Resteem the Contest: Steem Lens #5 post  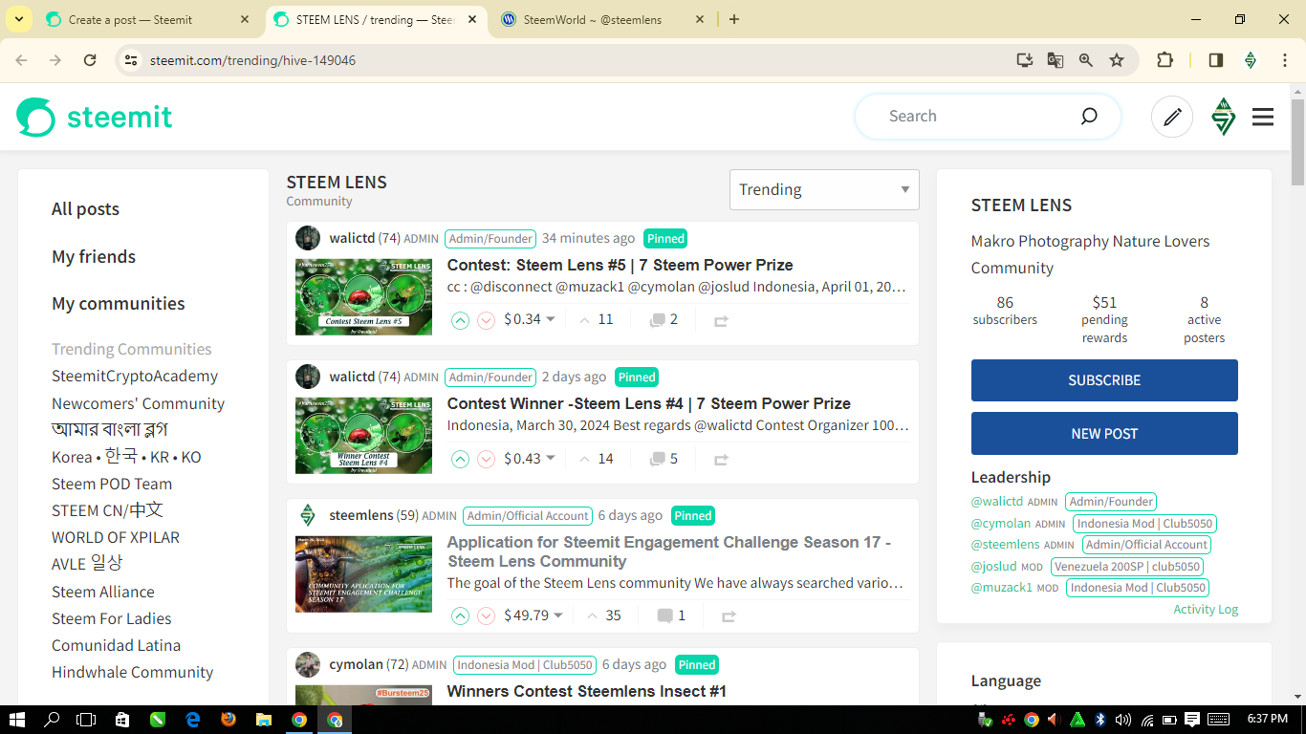click(x=721, y=321)
